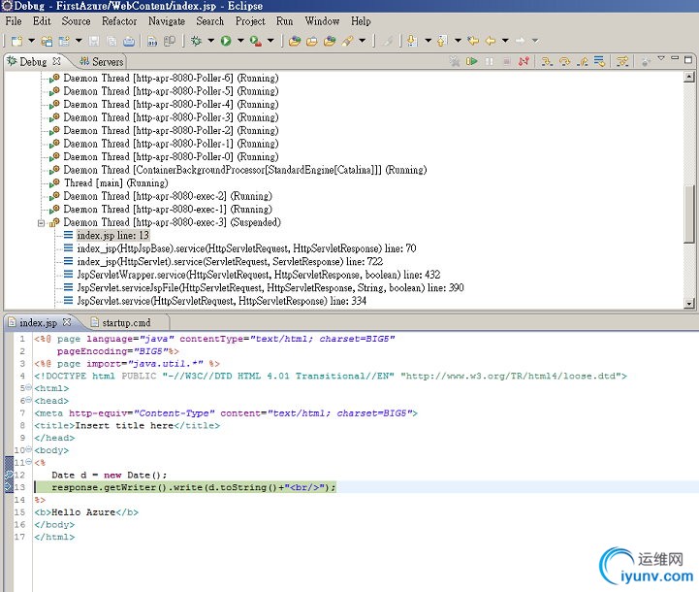
Task: Toggle the breakpoint marker on line 12
Action: coord(9,475)
